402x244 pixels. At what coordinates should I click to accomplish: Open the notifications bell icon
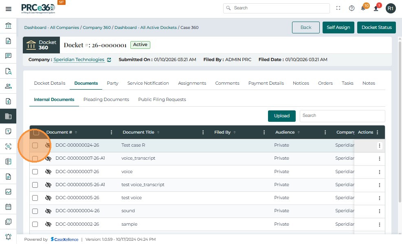point(363,8)
